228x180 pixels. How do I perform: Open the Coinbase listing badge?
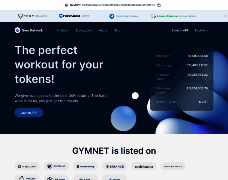coord(144,166)
